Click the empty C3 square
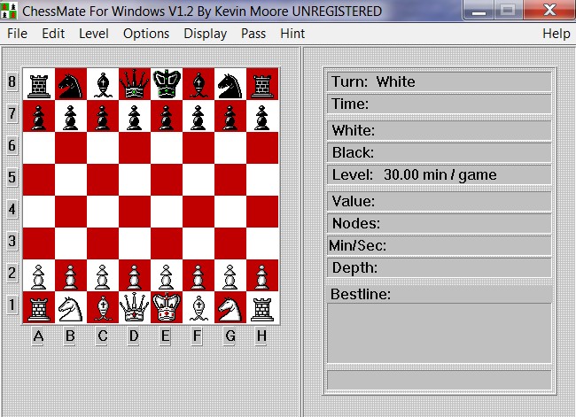576x417 pixels. pos(103,243)
